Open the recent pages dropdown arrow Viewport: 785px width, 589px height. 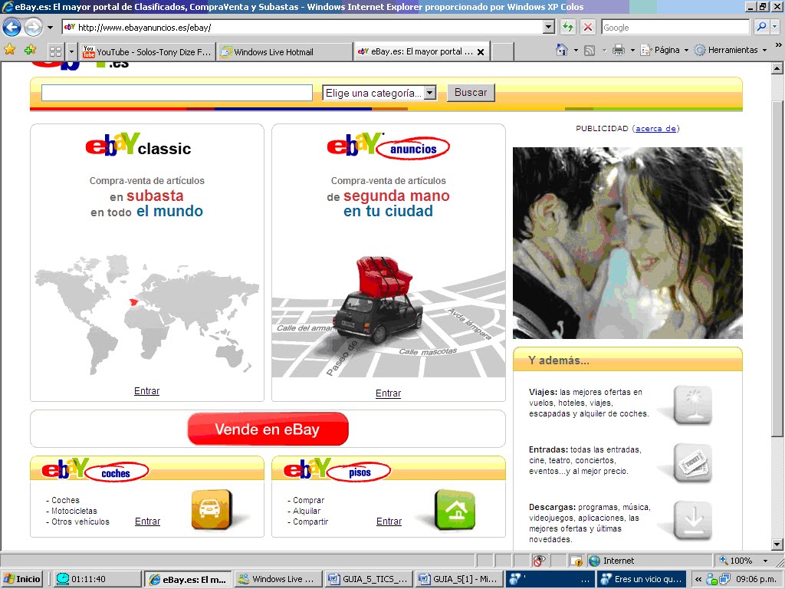point(50,28)
